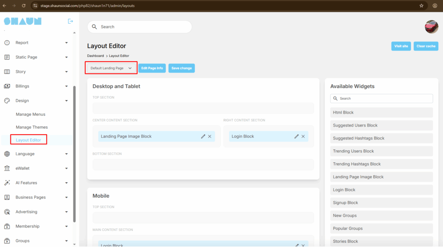This screenshot has height=247, width=443.
Task: Click the Save change button
Action: click(x=181, y=68)
